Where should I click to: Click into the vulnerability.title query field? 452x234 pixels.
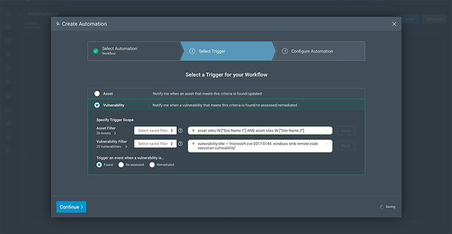click(x=260, y=146)
